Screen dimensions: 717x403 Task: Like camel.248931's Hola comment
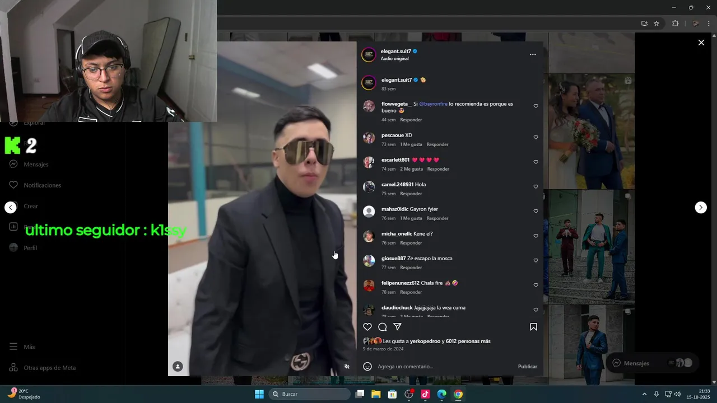tap(536, 186)
